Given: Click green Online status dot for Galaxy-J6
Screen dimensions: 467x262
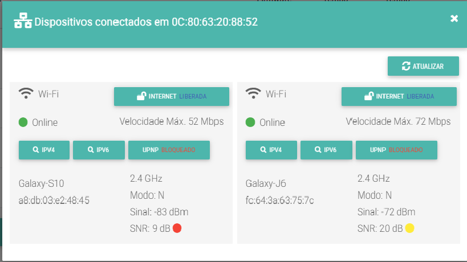Looking at the screenshot, I should coord(250,122).
